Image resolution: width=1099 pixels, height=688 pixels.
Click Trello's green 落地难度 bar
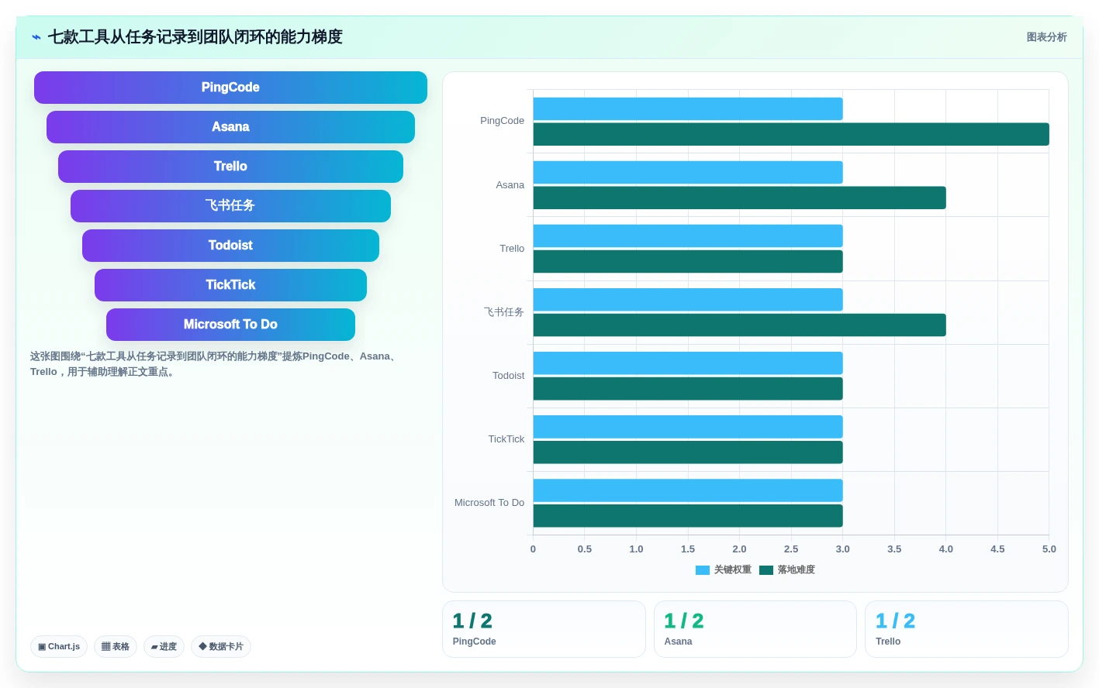click(688, 261)
